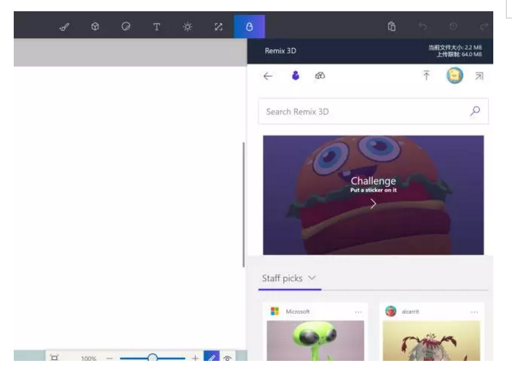The width and height of the screenshot is (512, 379).
Task: Toggle the eye view mode at bottom right
Action: pyautogui.click(x=228, y=356)
